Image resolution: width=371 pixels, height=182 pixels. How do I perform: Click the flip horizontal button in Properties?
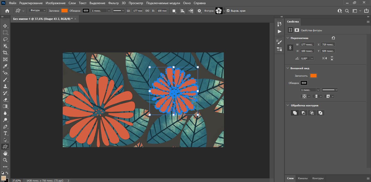click(325, 58)
